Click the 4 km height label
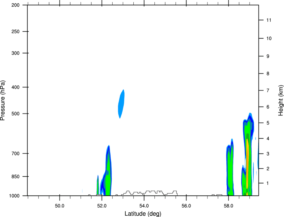Screen dimensions: 284x217 (x=268, y=139)
